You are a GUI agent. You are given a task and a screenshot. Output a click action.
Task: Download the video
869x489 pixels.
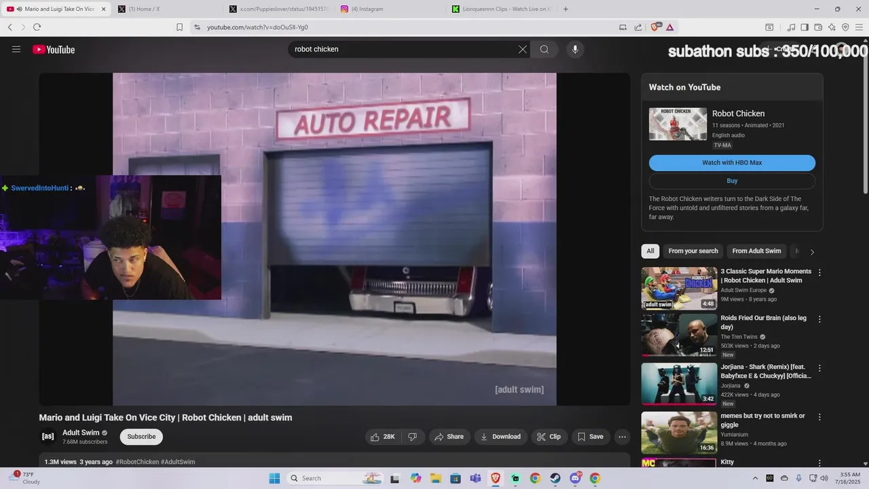(x=500, y=437)
